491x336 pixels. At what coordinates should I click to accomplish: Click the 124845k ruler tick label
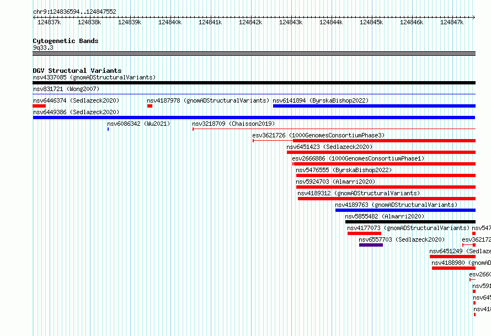371,22
